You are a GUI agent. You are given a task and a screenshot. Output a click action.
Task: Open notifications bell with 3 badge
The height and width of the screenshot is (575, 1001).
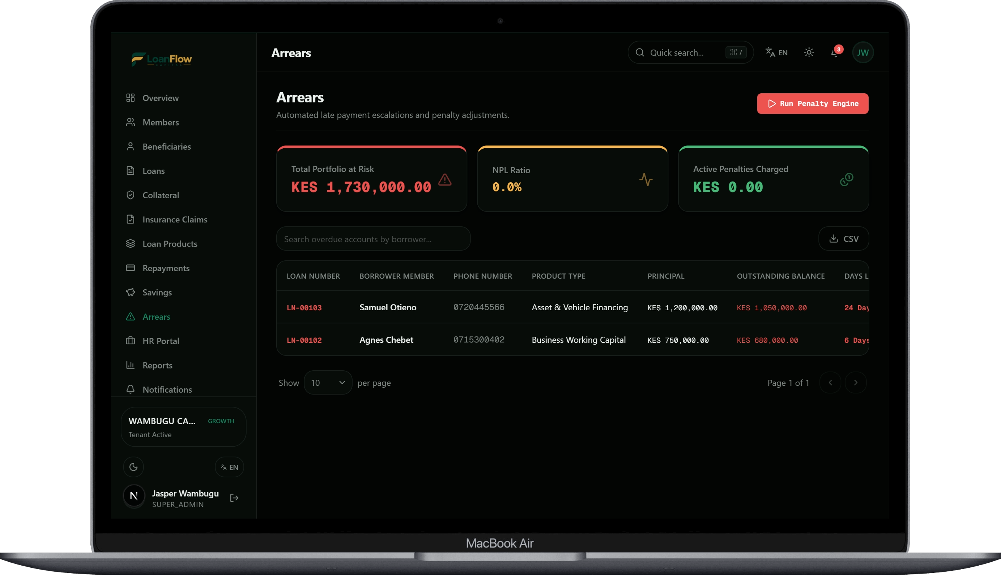pos(835,52)
